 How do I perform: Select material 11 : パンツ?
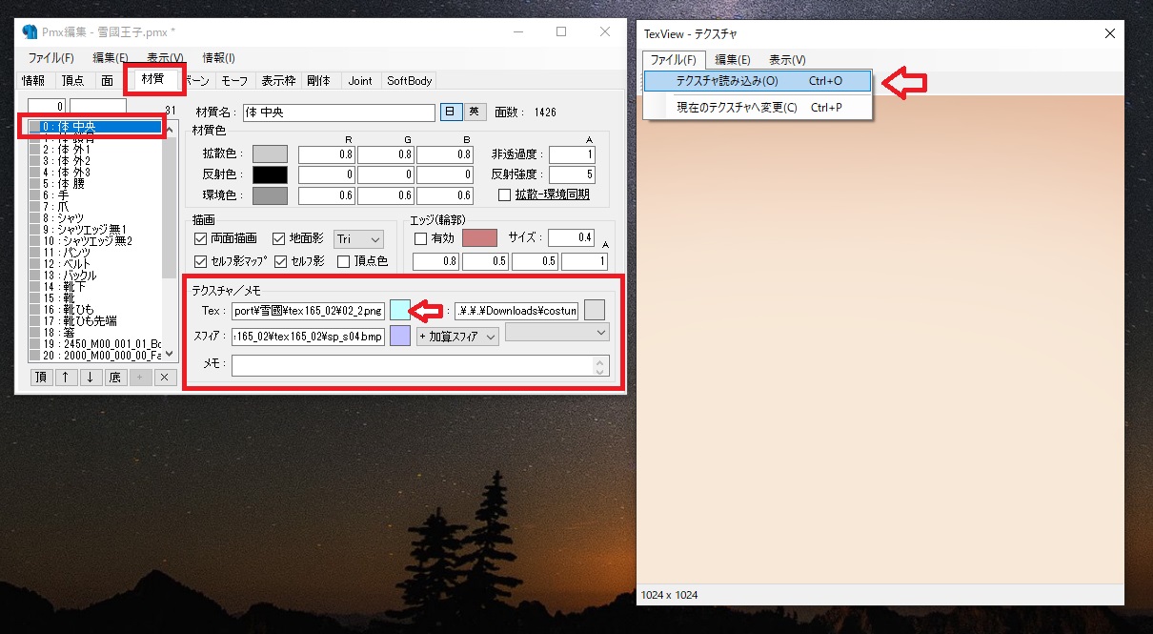95,252
